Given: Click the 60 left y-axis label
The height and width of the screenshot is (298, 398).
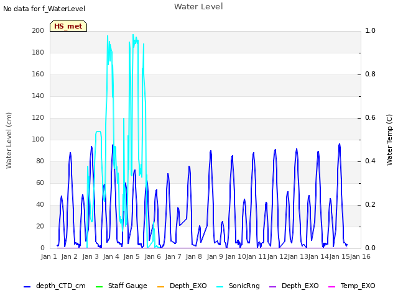Looking at the screenshot, I should pos(40,183).
